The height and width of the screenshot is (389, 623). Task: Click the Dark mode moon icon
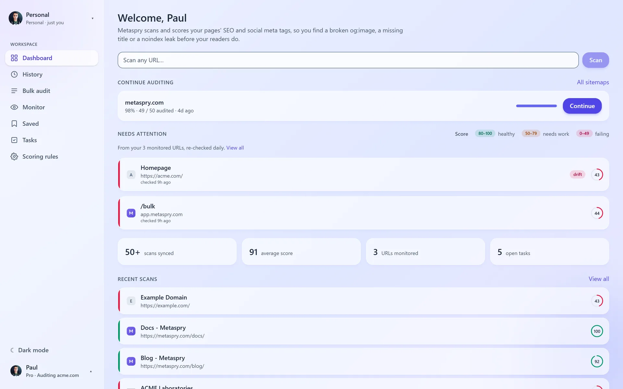pos(12,350)
